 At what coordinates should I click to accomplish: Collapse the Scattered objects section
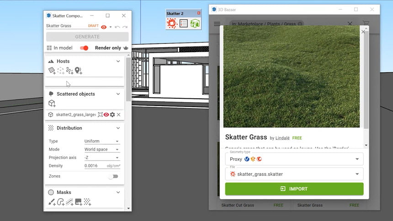[118, 94]
